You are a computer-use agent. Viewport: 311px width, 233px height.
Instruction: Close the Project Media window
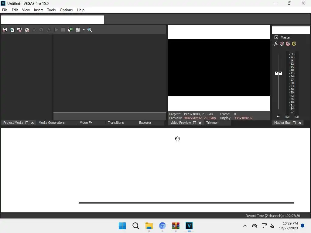click(x=32, y=123)
